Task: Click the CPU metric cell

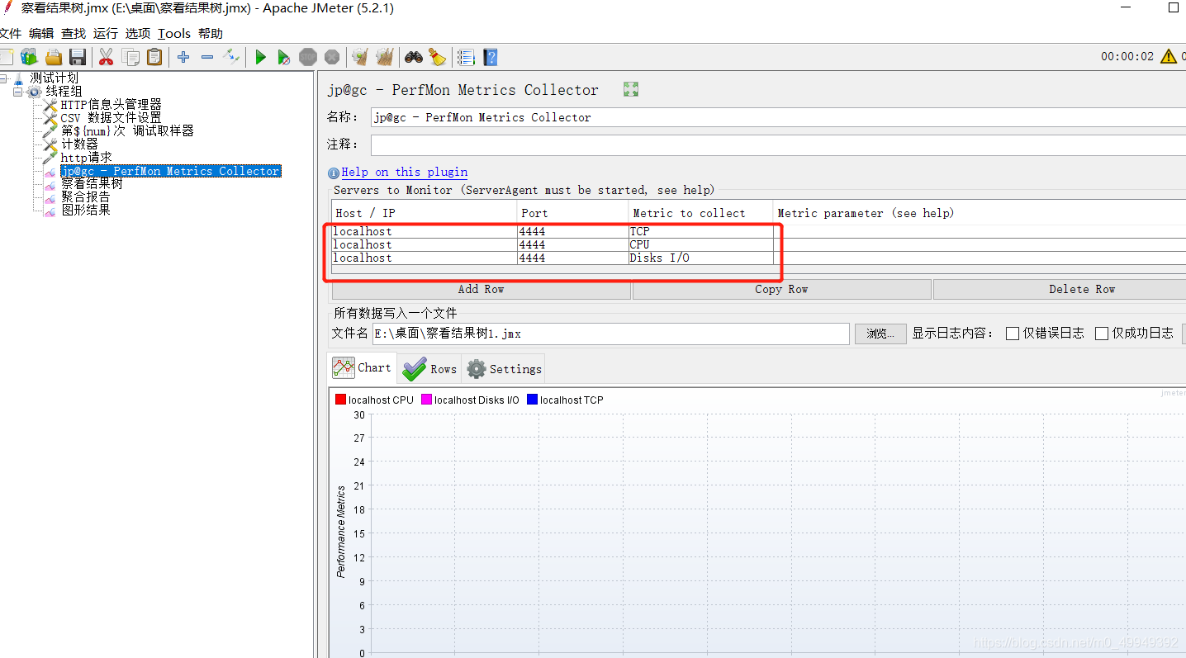Action: click(700, 245)
